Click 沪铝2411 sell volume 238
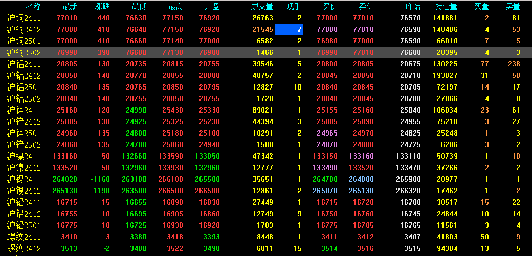Image resolution: width=532 pixels, height=256 pixels. click(514, 64)
